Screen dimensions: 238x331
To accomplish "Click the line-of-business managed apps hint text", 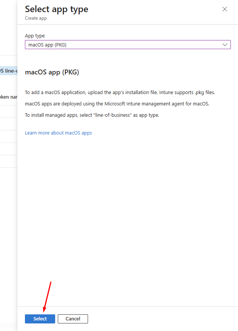I will pyautogui.click(x=92, y=115).
